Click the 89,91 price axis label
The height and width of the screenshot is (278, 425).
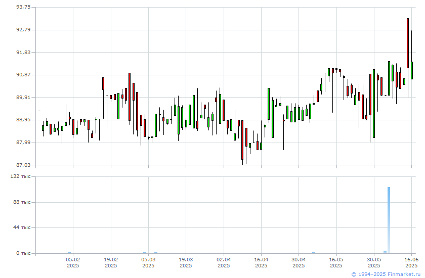coord(23,97)
